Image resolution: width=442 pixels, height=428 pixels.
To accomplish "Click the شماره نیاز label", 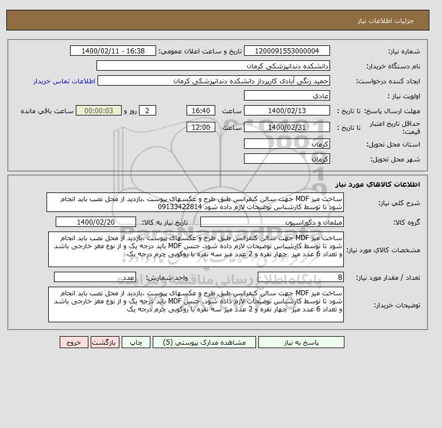I will tap(404, 51).
